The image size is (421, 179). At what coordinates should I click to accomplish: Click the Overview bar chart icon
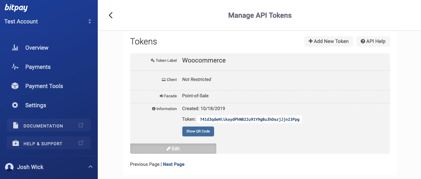click(15, 48)
